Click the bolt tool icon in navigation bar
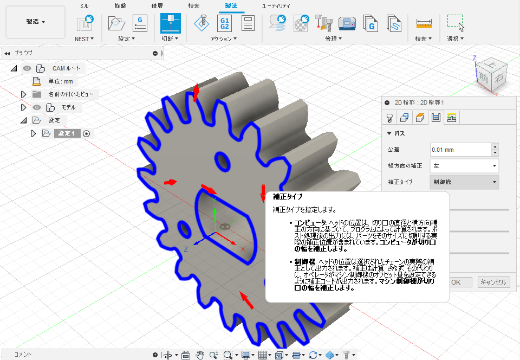The image size is (520, 360). (x=346, y=355)
